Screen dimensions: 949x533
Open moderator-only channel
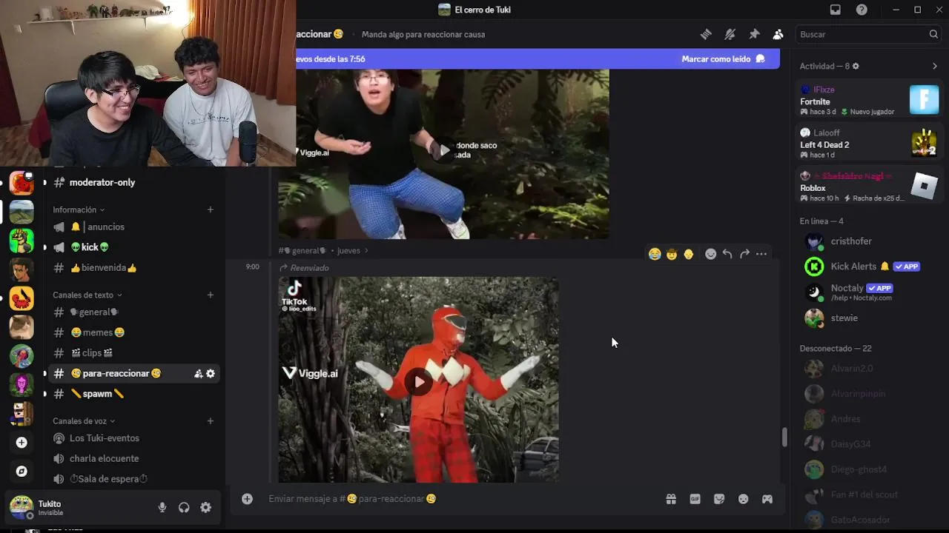click(x=133, y=182)
